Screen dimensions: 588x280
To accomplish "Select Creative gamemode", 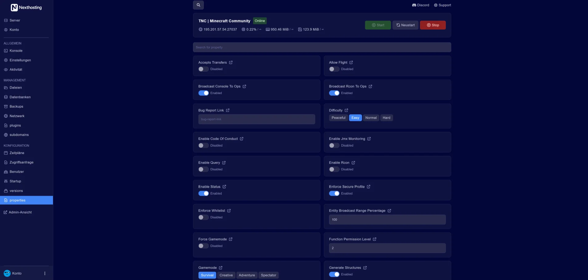I will pos(226,275).
